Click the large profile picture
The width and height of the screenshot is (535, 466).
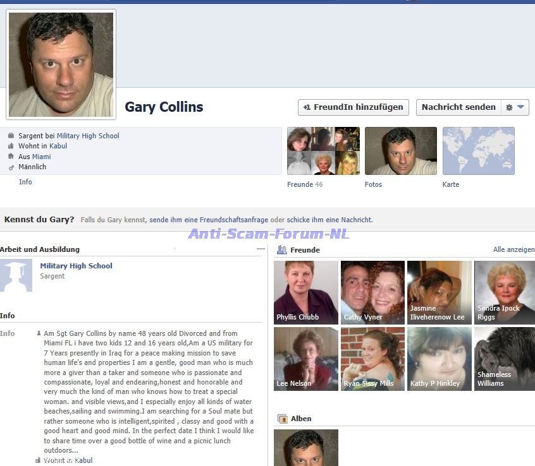(61, 64)
